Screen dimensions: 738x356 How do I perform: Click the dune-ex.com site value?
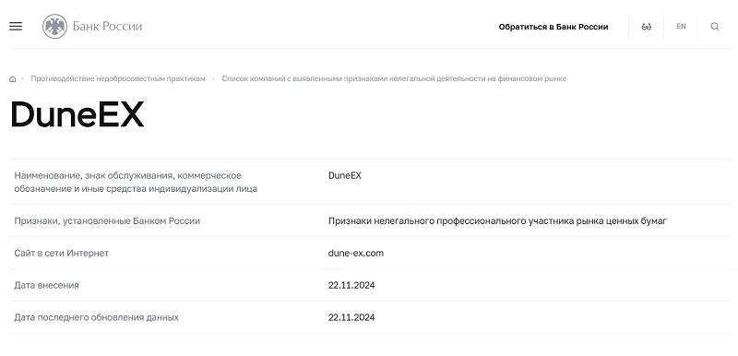click(x=356, y=253)
